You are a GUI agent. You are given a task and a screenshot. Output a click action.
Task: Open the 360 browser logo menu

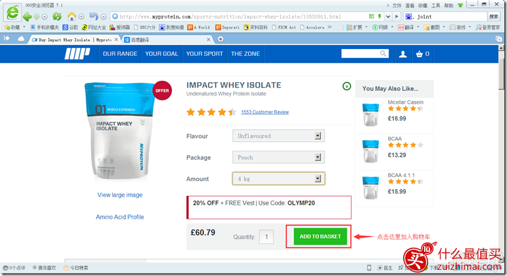pos(13,12)
